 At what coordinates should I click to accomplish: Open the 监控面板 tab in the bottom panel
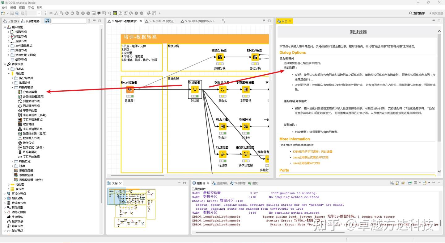click(220, 183)
